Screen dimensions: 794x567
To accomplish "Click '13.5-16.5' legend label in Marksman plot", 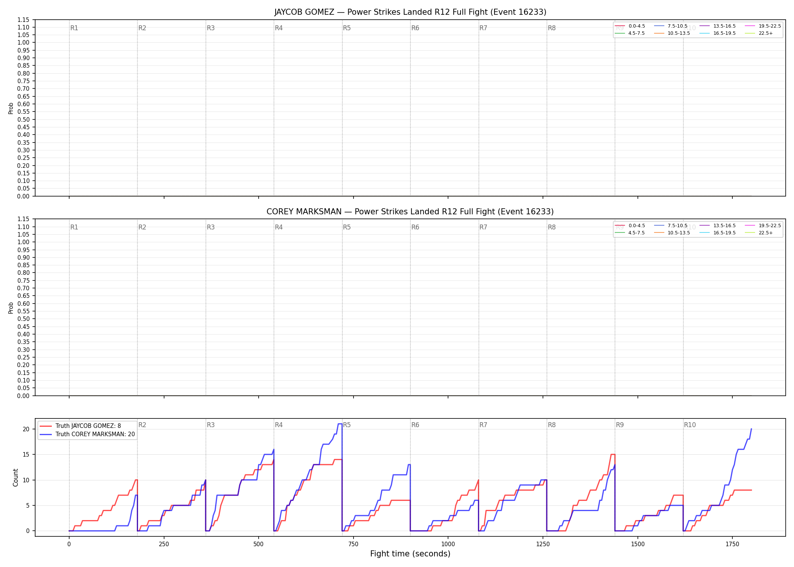I will 724,226.
